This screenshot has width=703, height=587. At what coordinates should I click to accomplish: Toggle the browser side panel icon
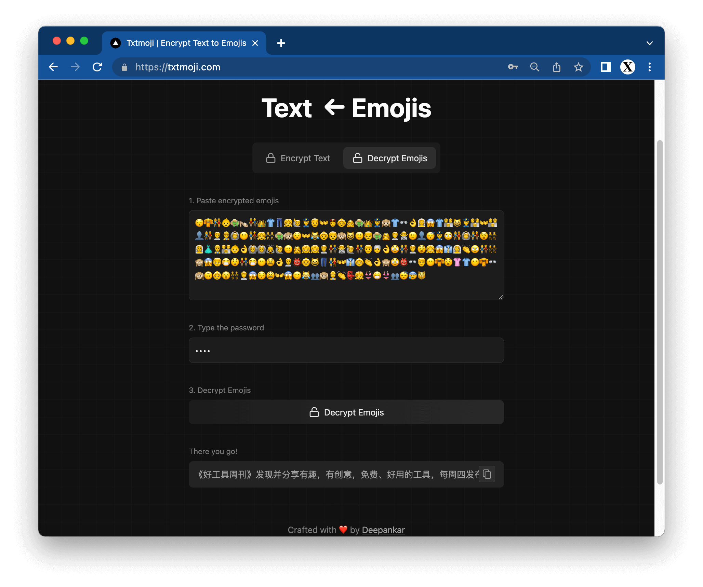[606, 67]
